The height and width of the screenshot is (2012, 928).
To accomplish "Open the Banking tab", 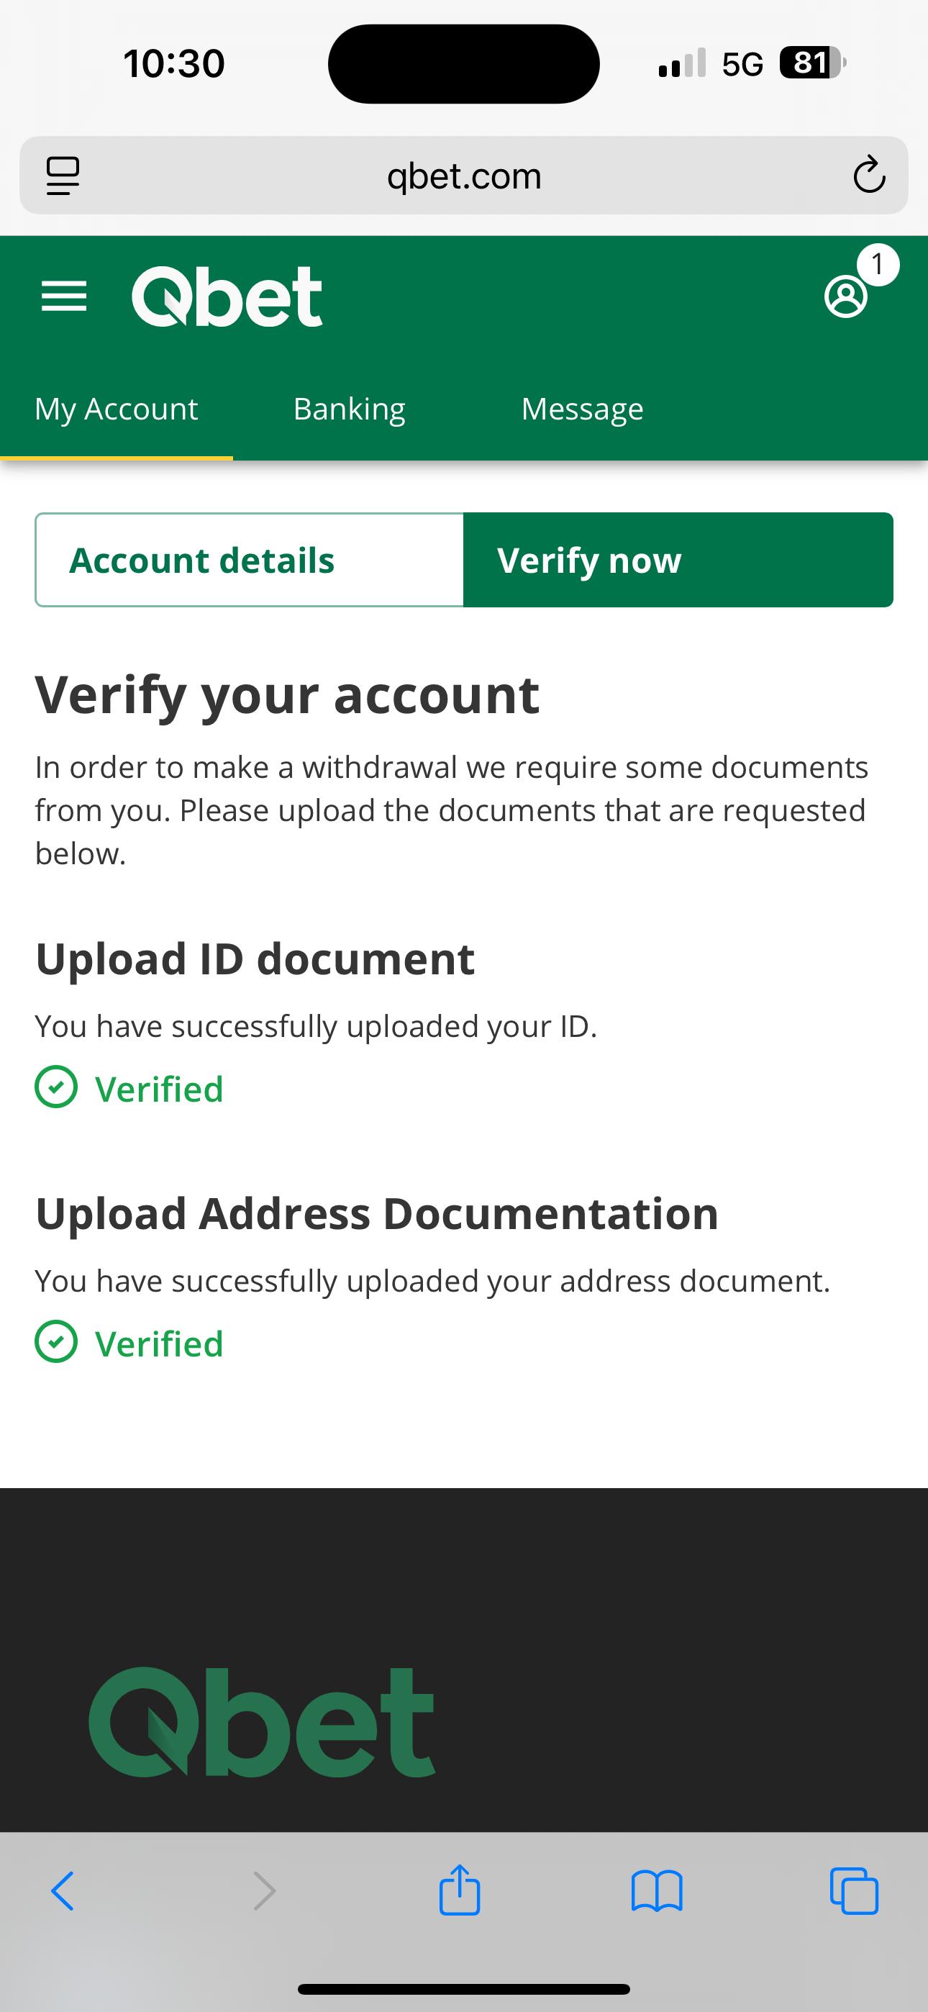I will (349, 409).
